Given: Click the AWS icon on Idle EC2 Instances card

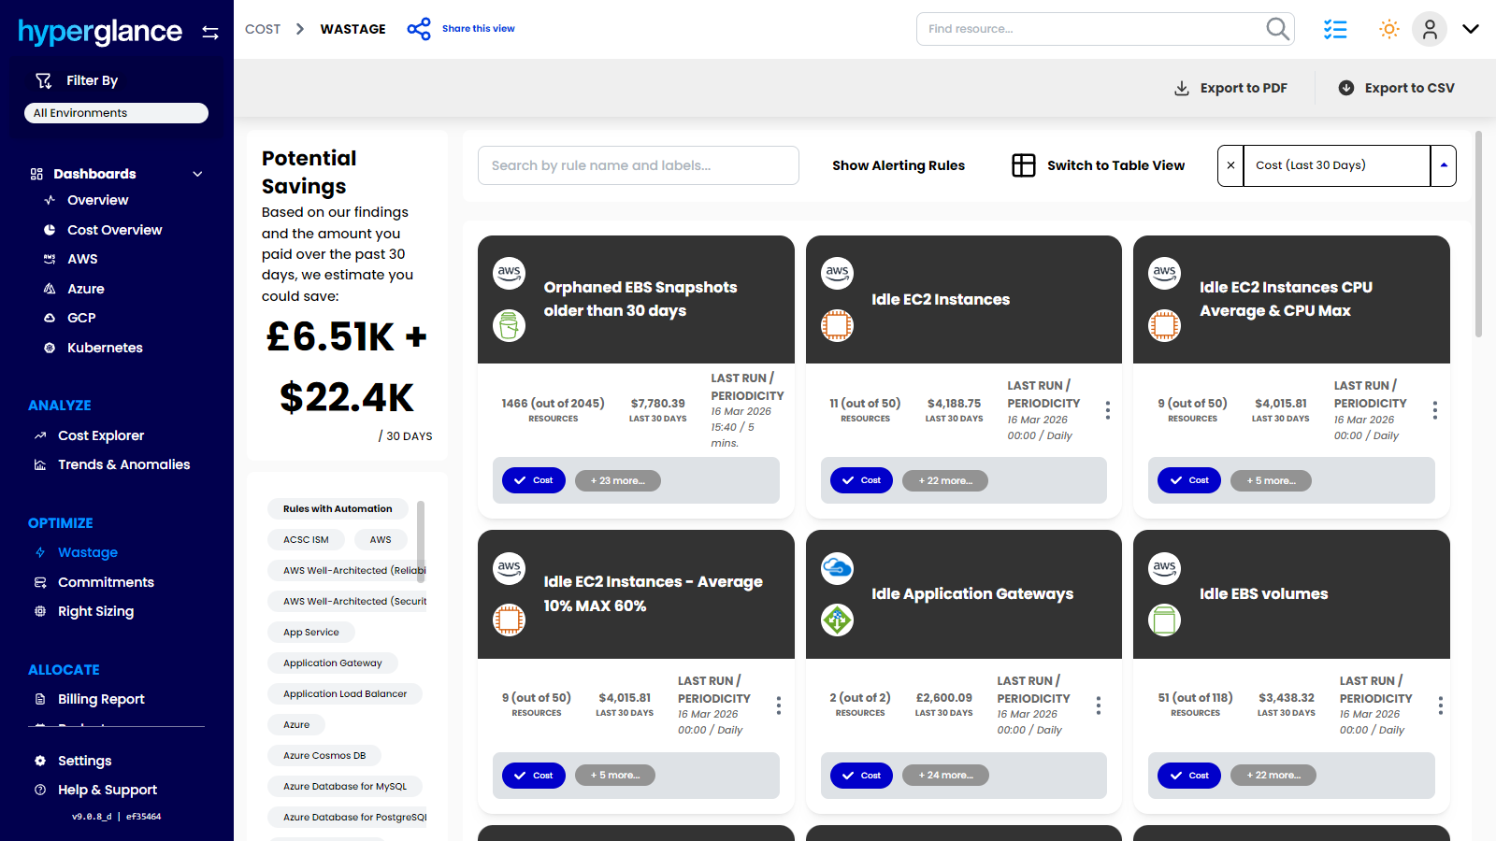Looking at the screenshot, I should pyautogui.click(x=837, y=273).
